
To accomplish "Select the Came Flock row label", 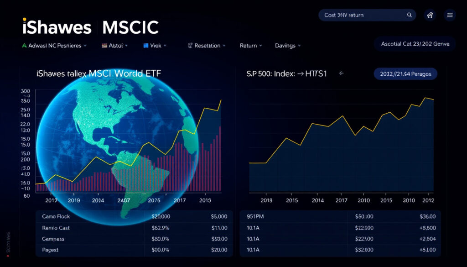I will tap(56, 216).
